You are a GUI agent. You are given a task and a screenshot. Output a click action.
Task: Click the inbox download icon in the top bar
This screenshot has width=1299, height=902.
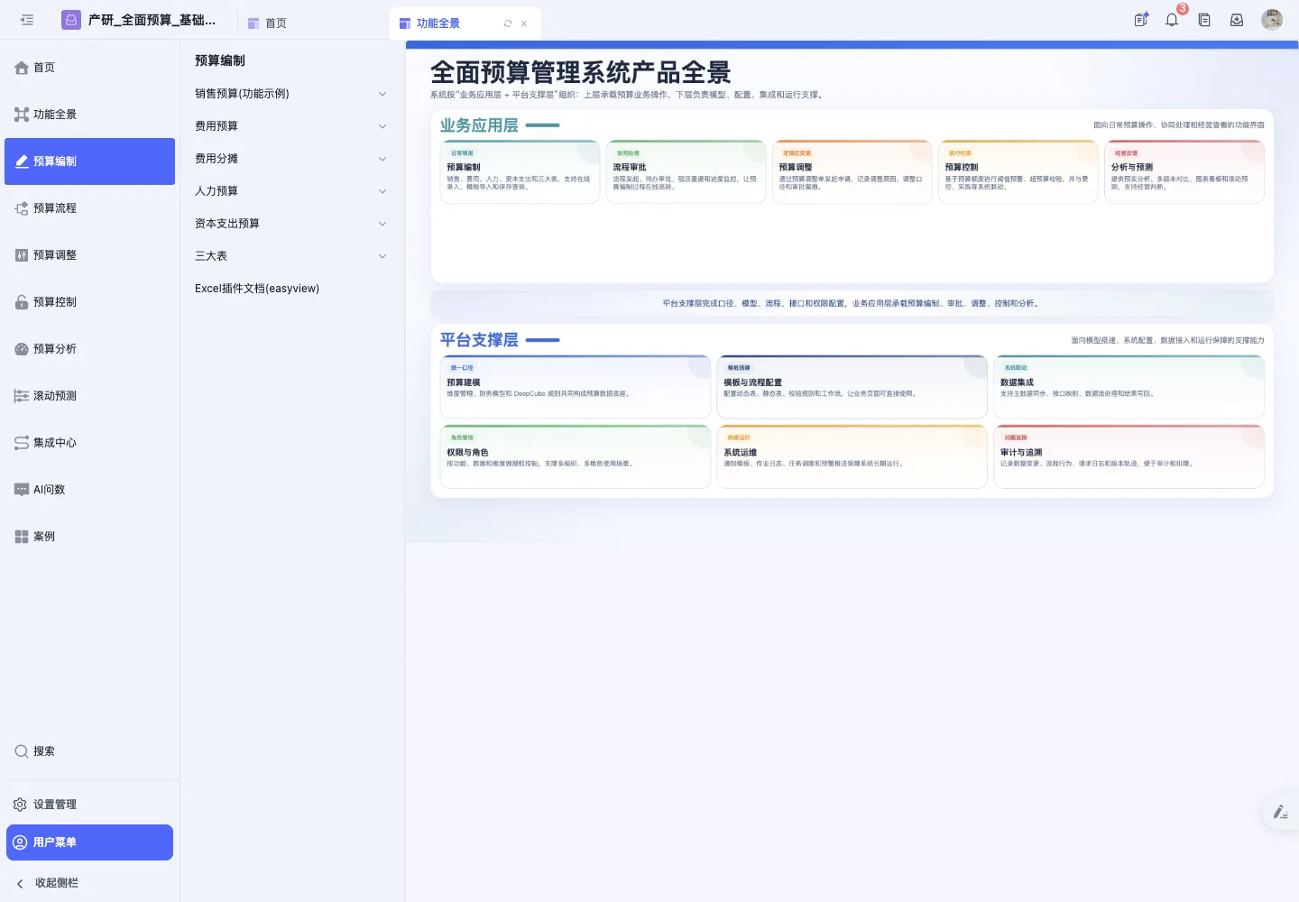click(1237, 20)
